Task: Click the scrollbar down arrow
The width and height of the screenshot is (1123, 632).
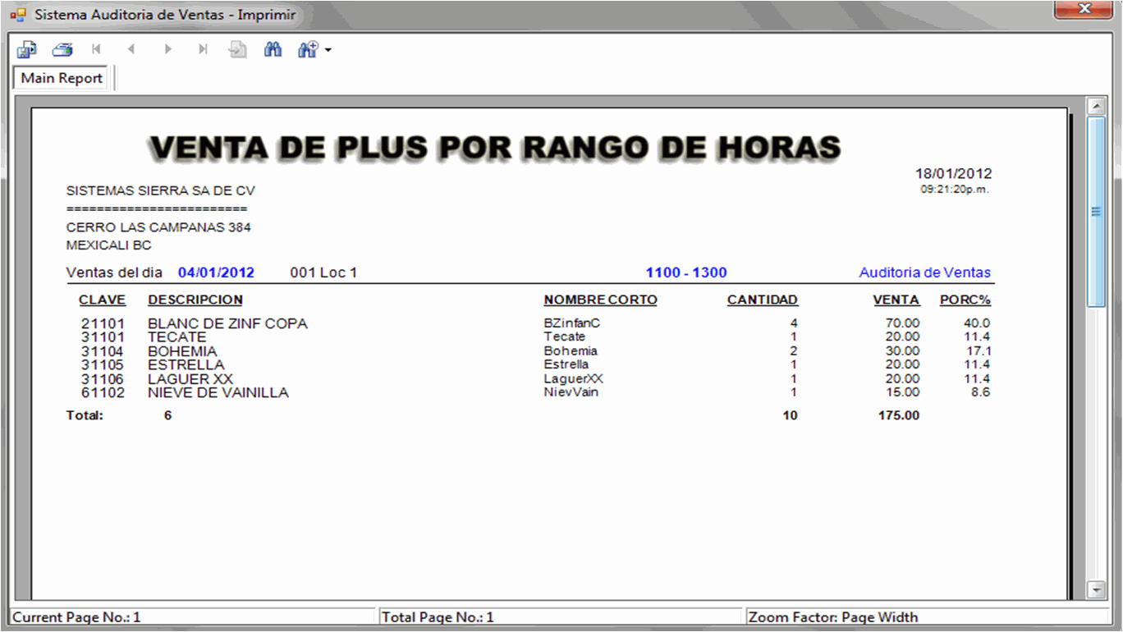Action: tap(1096, 588)
